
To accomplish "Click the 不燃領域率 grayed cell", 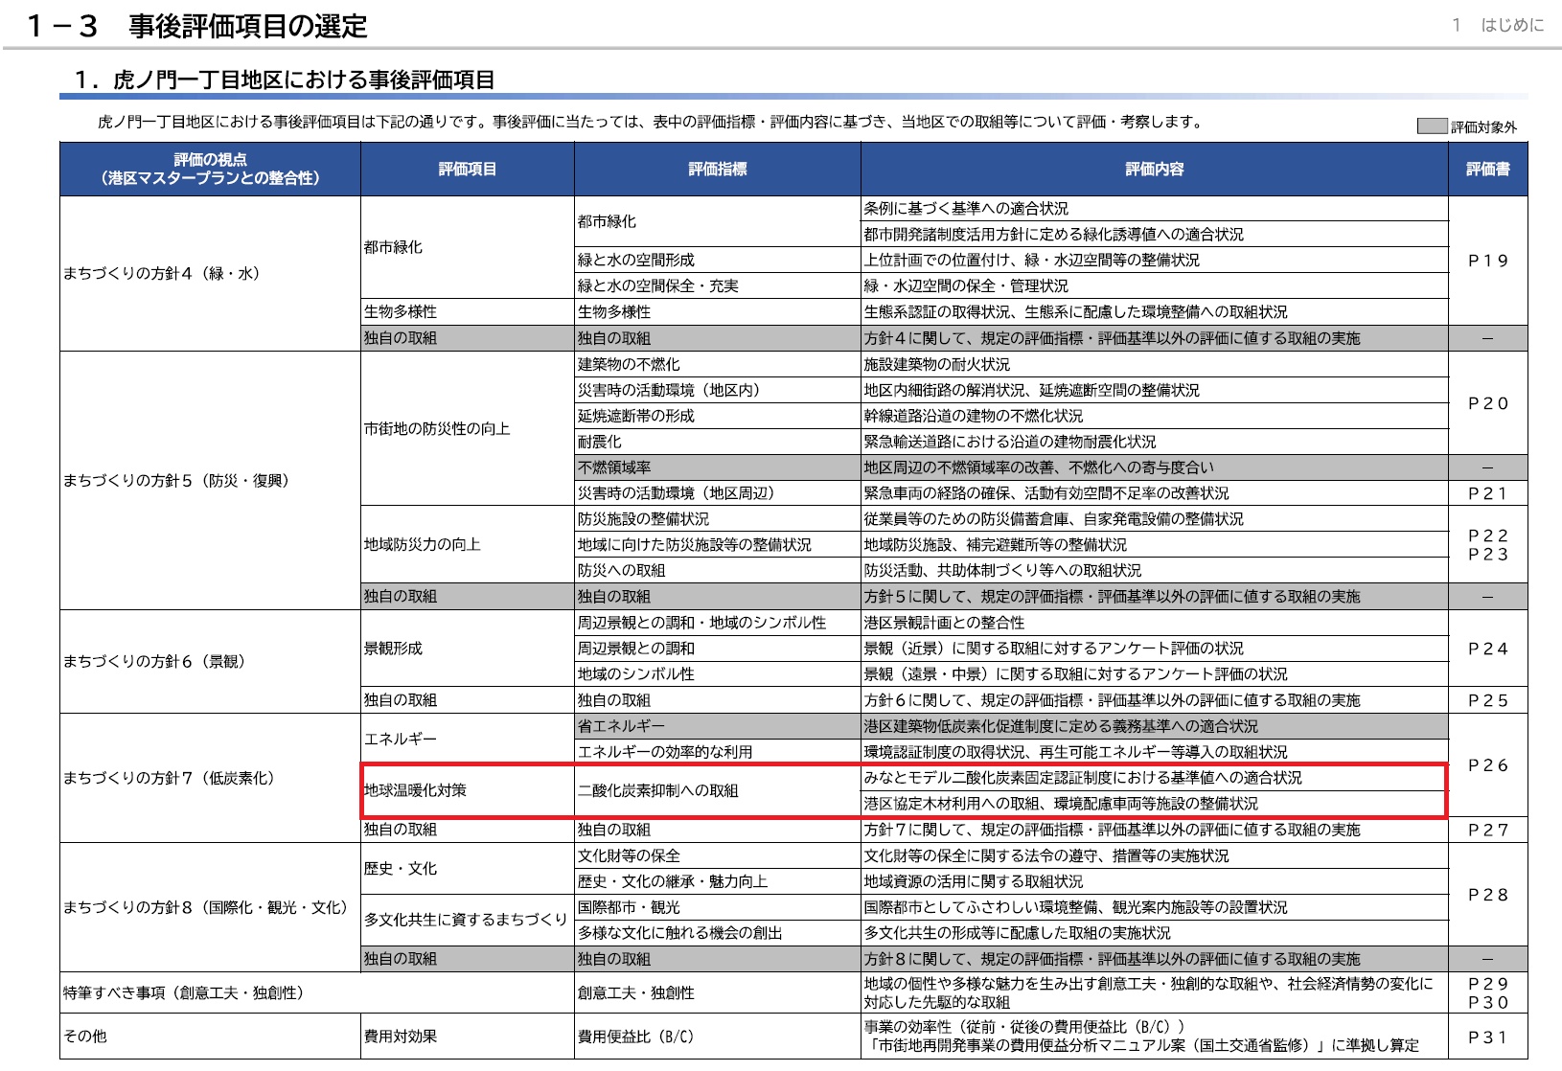I will click(x=718, y=467).
